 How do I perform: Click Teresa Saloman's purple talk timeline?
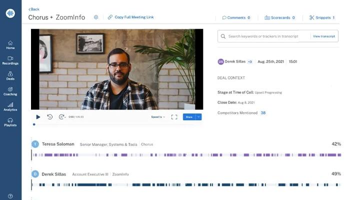pyautogui.click(x=187, y=155)
